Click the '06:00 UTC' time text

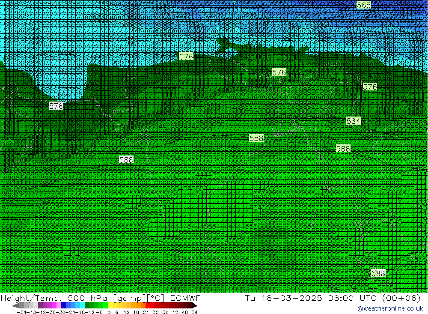pyautogui.click(x=352, y=298)
